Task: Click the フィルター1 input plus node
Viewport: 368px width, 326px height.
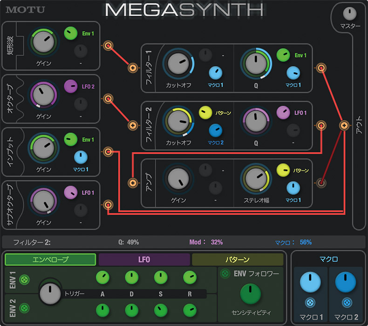Action: pos(133,68)
